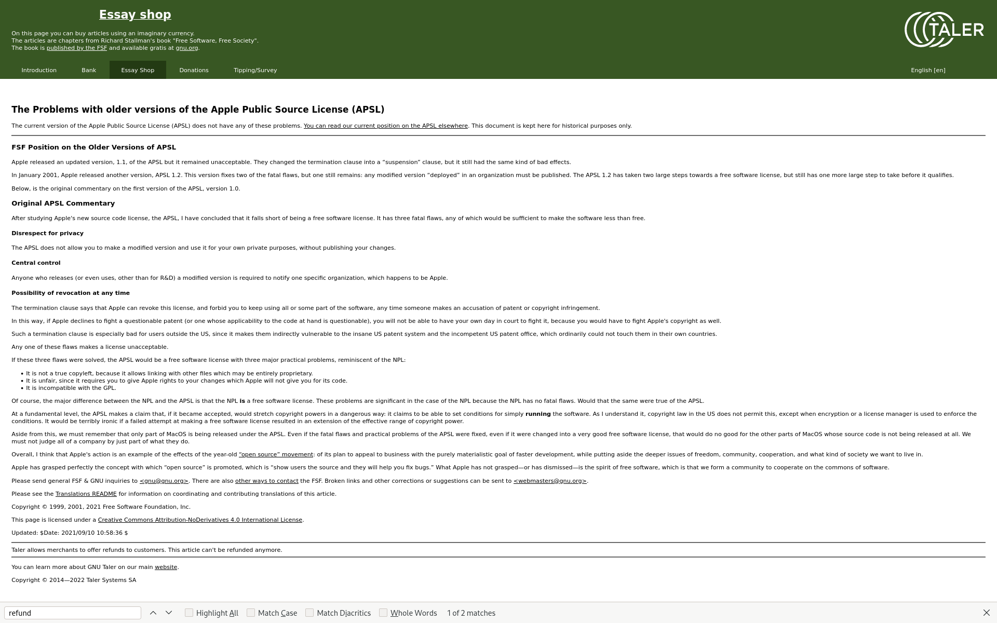997x623 pixels.
Task: Click the gnu@gnu.org email link
Action: point(164,481)
